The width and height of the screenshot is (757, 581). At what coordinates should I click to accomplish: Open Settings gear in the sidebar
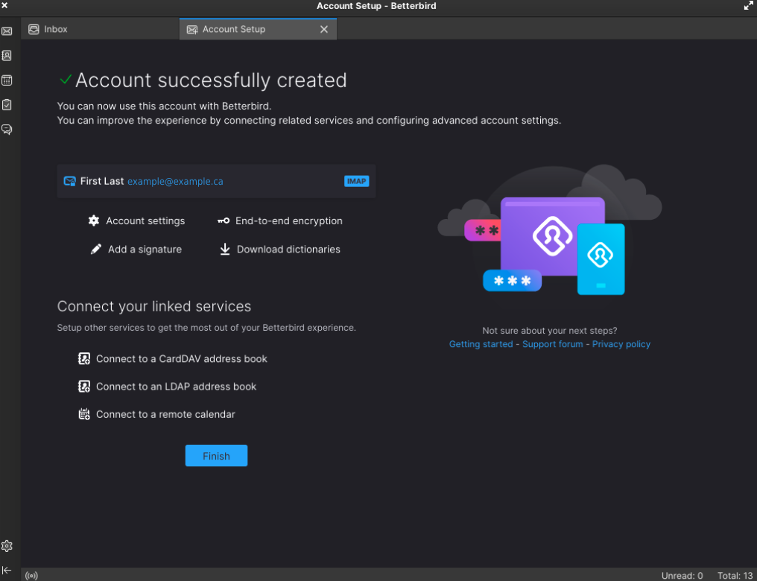7,546
